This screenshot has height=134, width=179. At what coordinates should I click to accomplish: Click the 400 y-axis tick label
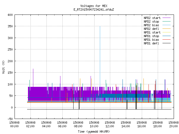(10, 15)
